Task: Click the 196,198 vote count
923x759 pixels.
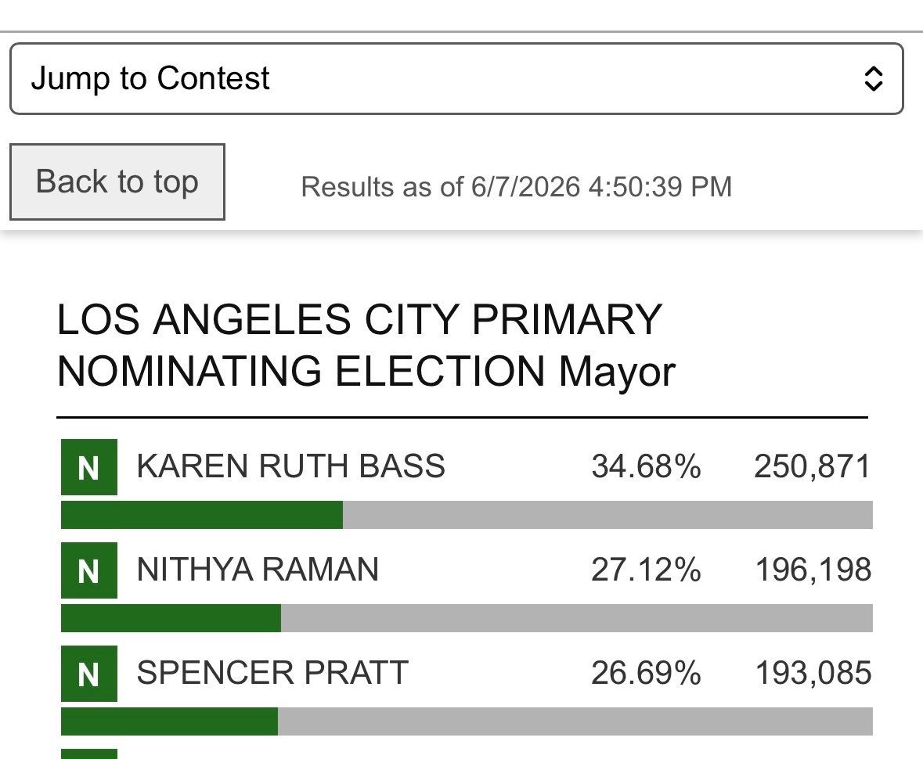Action: 813,570
